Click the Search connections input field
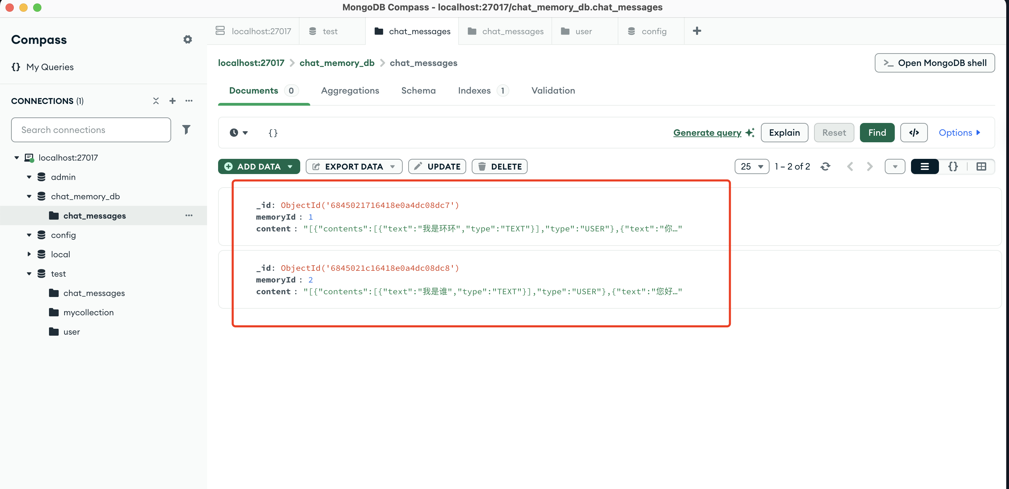Screen dimensions: 1009x489 tap(91, 130)
